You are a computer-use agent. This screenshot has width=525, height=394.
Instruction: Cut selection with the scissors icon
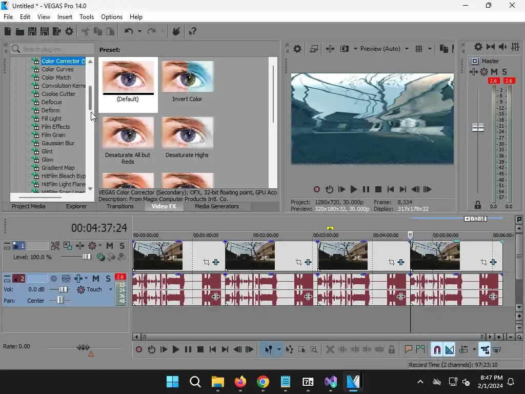[86, 31]
